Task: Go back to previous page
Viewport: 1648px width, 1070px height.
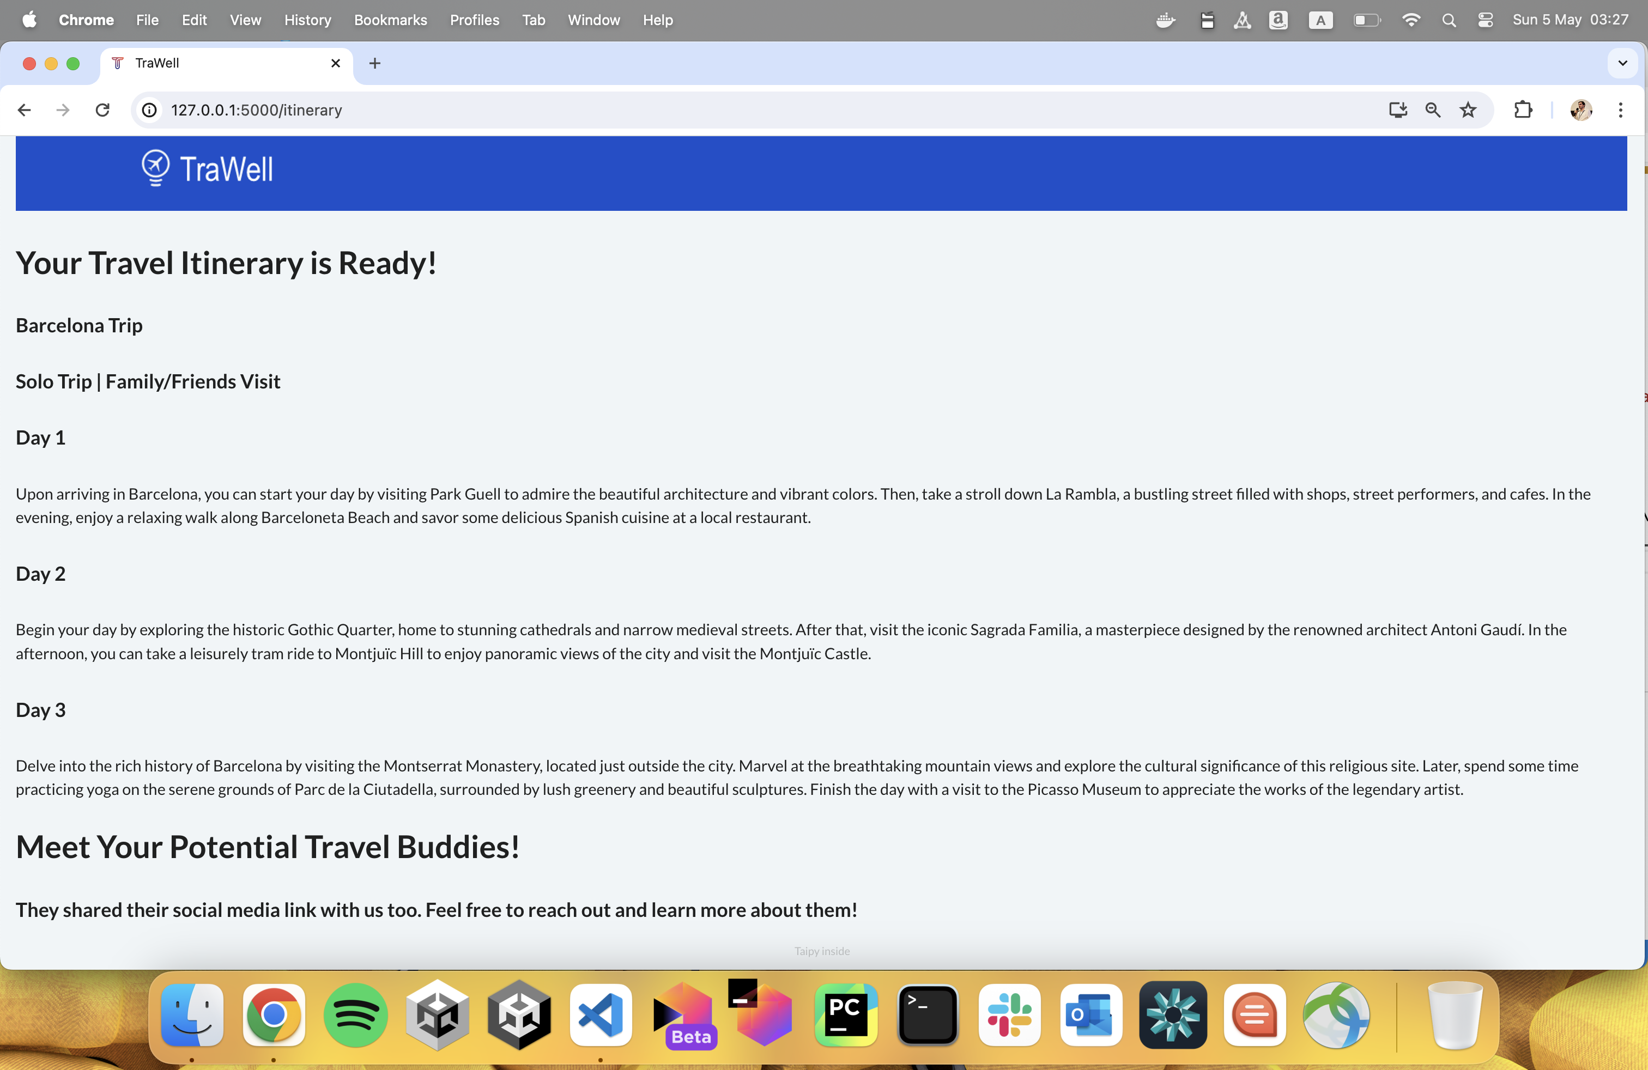Action: point(24,110)
